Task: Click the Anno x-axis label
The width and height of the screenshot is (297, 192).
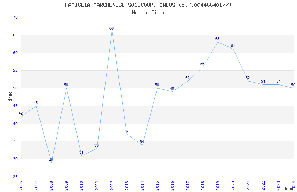Action: click(x=288, y=189)
